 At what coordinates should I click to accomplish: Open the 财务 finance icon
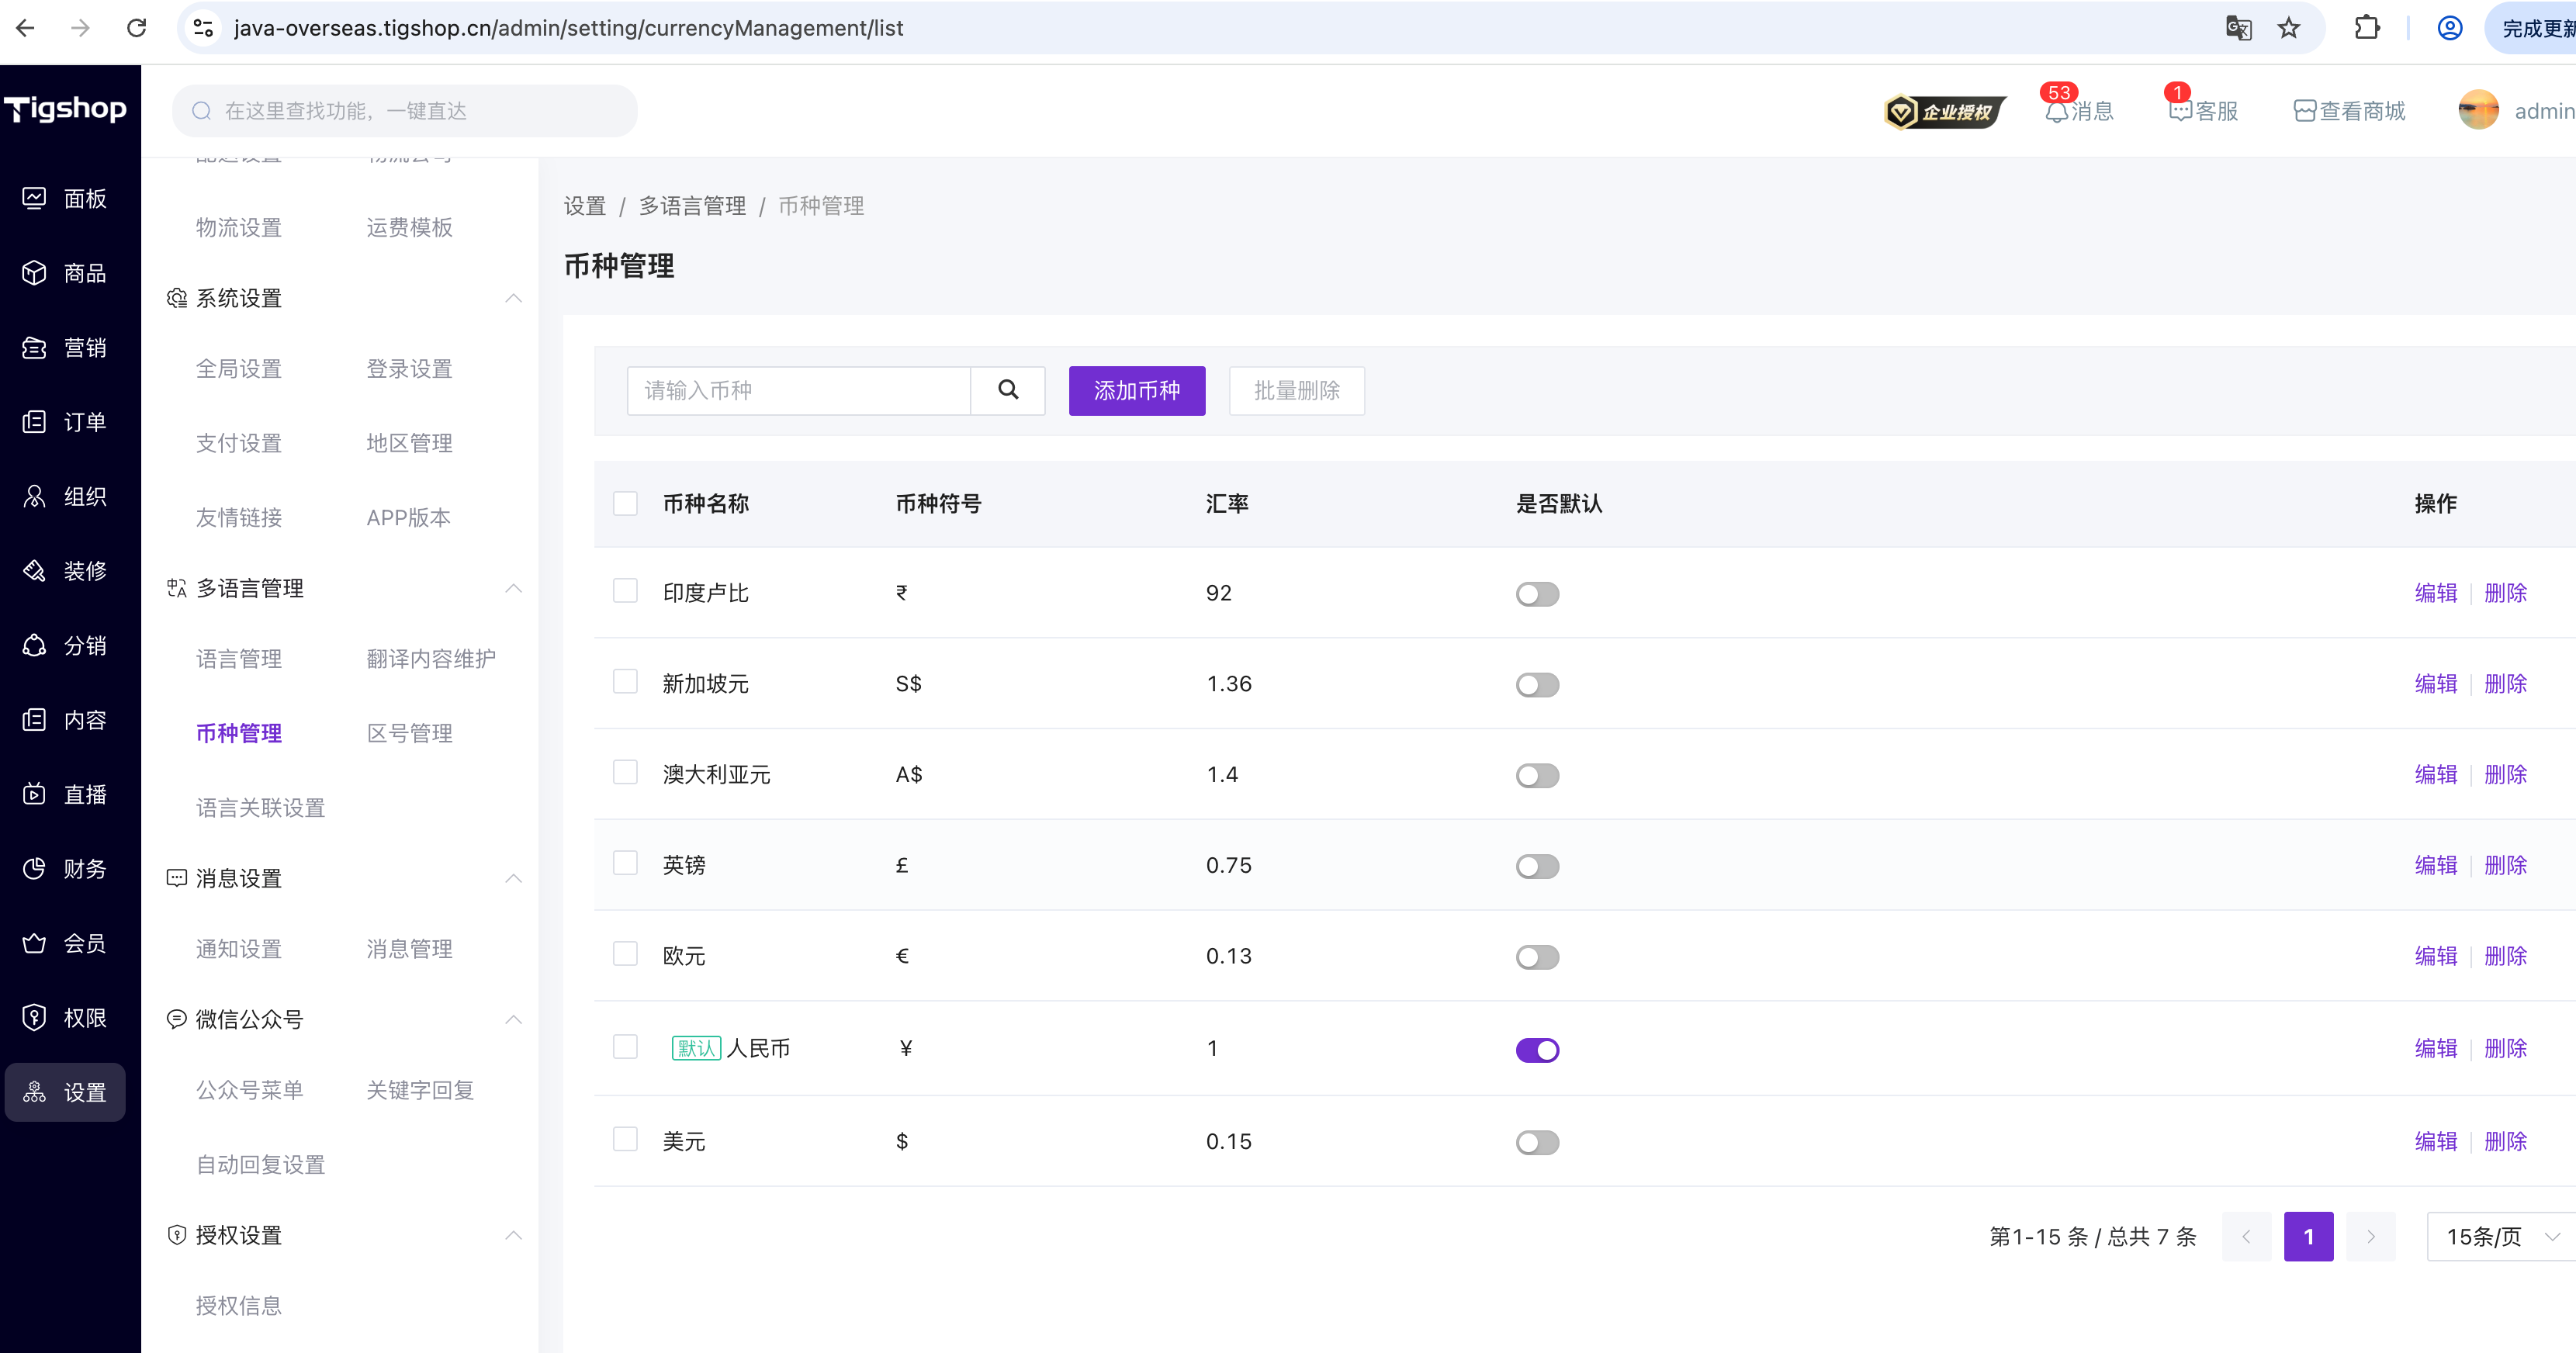tap(34, 869)
